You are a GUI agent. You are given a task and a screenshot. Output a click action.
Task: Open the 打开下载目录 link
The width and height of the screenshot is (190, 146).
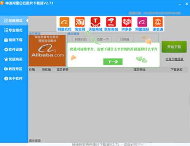[175, 59]
